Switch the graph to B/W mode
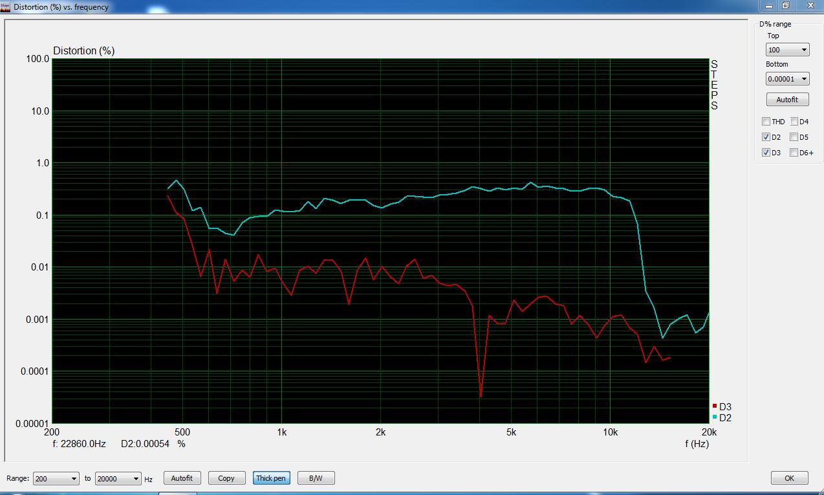The image size is (824, 495). (x=316, y=478)
